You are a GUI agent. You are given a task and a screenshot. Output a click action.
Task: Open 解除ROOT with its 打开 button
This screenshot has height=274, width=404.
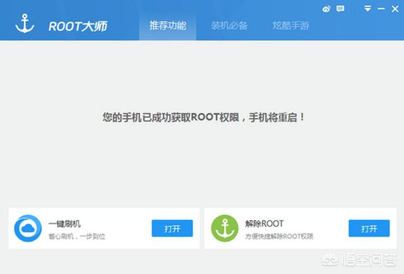coord(369,229)
